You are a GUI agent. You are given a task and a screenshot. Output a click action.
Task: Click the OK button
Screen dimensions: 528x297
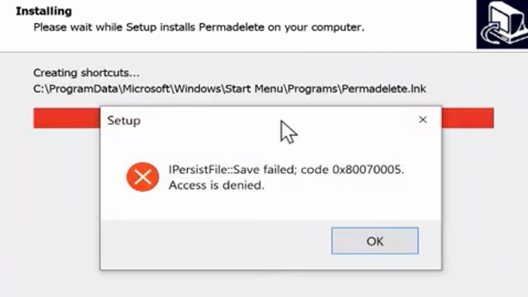click(375, 241)
